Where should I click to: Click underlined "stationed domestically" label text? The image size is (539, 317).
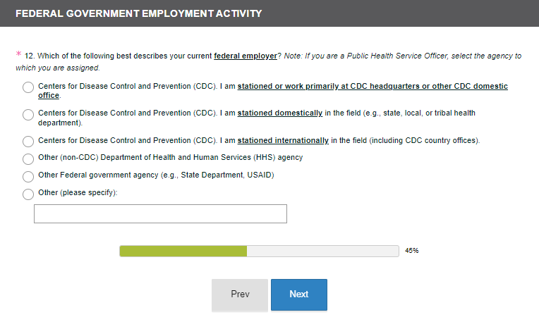[280, 113]
